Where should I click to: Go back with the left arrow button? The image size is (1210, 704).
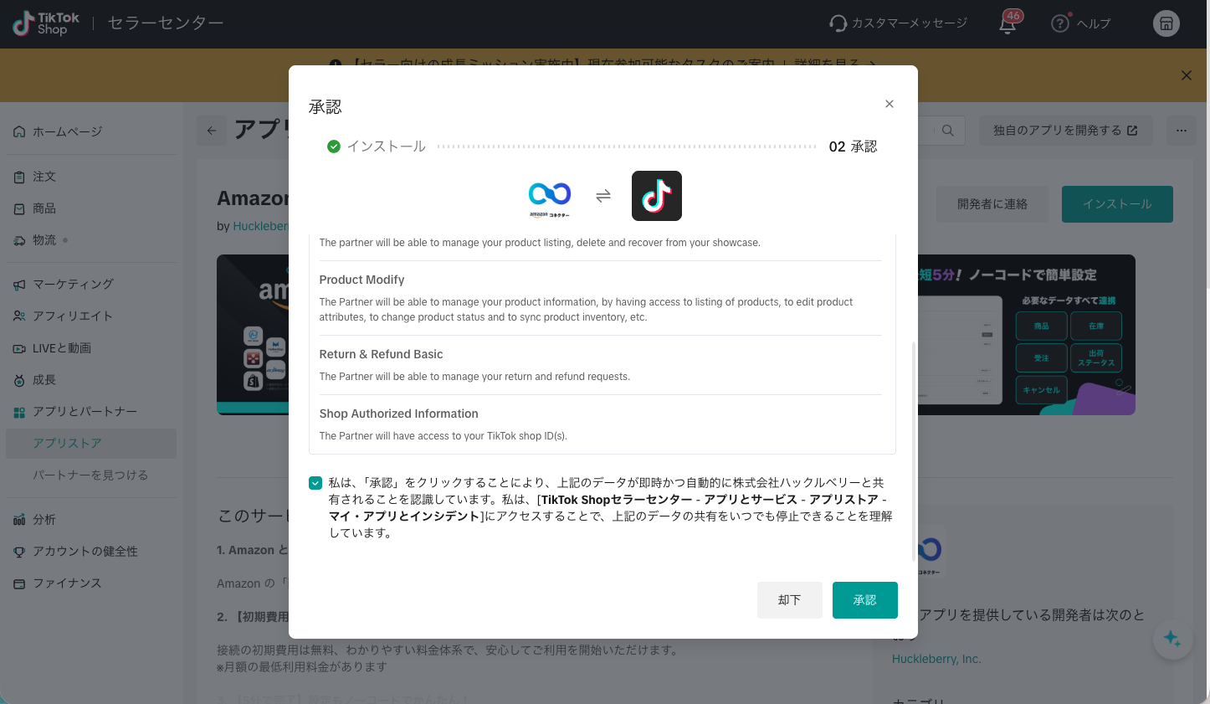pos(212,131)
